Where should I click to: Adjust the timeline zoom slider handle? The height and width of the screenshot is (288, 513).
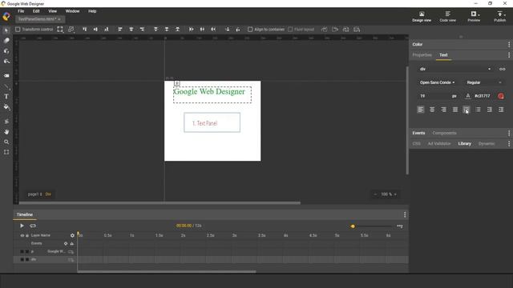pos(353,226)
